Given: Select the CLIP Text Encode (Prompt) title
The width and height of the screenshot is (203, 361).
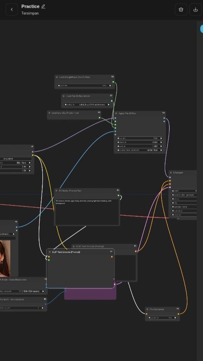Looking at the screenshot, I should click(x=66, y=252).
